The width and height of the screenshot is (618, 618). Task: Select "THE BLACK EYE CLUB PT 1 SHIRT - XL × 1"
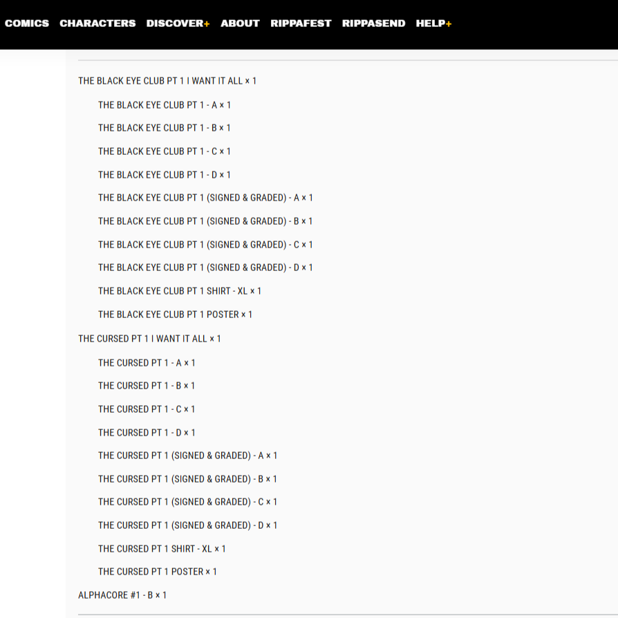pos(180,291)
